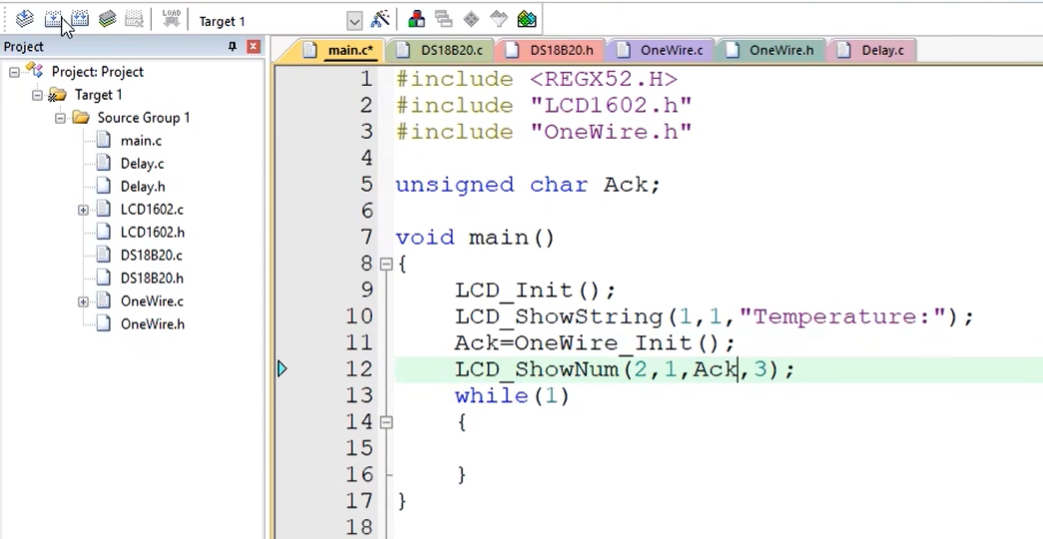
Task: Open Options for Target magic wand icon
Action: (x=380, y=19)
